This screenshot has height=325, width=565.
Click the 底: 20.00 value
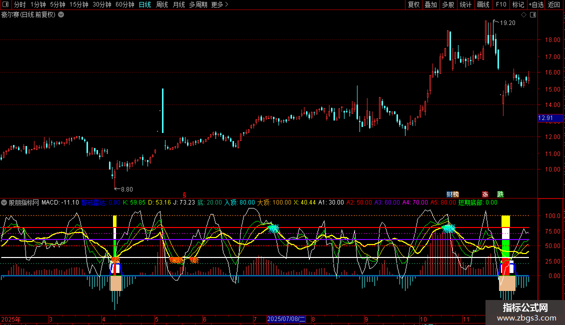[209, 202]
